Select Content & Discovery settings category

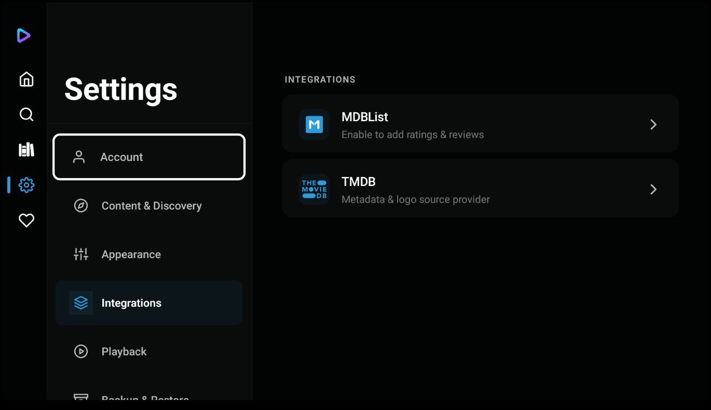click(x=151, y=206)
